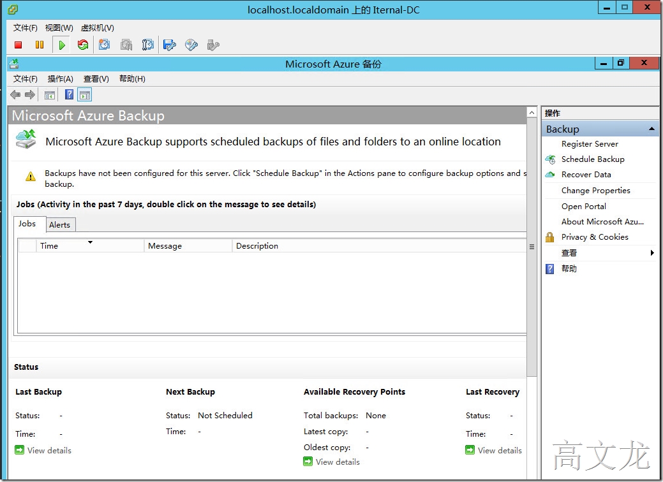Click Privacy & Cookies action text
663x482 pixels.
point(595,237)
